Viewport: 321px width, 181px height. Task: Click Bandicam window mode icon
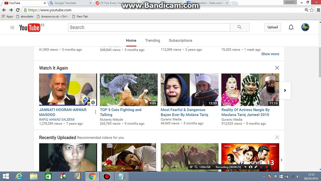(x=191, y=167)
